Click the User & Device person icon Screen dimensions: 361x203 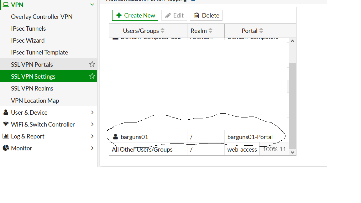coord(6,112)
